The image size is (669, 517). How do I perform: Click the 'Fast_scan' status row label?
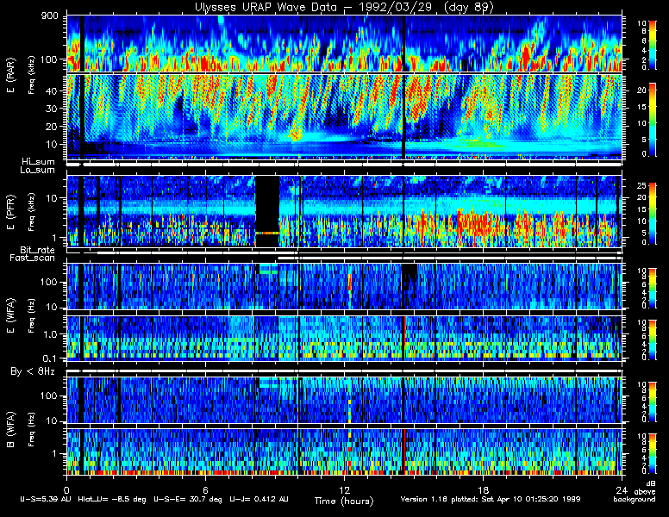(x=33, y=258)
